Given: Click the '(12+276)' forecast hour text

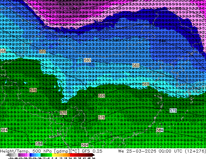Looking at the screenshot, I should (x=196, y=151).
